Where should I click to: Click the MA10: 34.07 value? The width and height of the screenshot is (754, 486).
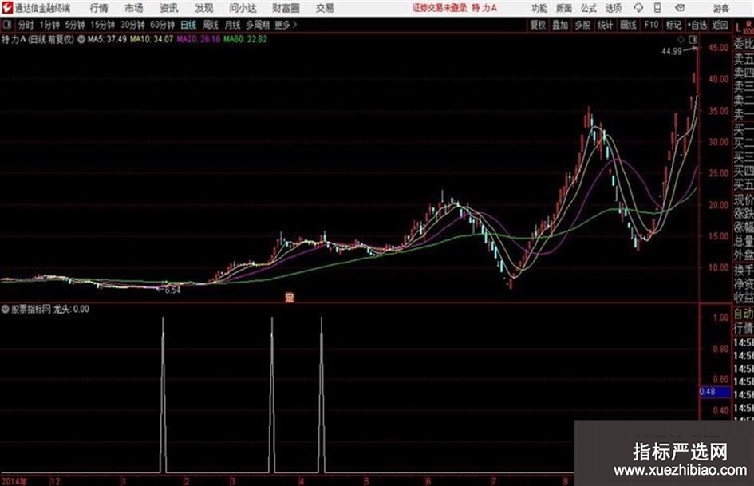[x=152, y=39]
